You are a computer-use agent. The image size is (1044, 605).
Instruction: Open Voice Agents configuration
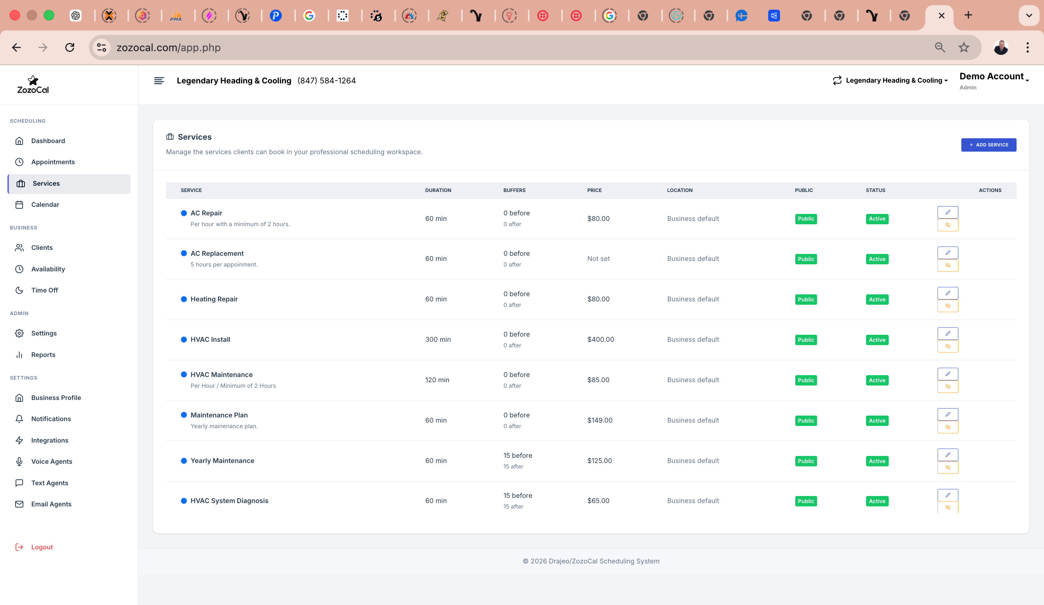(52, 461)
